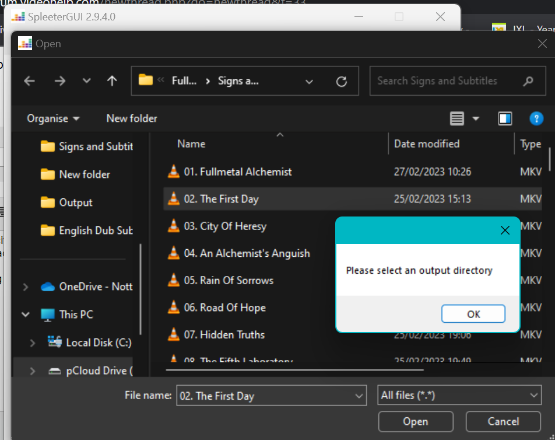Open view options dropdown arrow
This screenshot has height=440, width=555.
(476, 118)
